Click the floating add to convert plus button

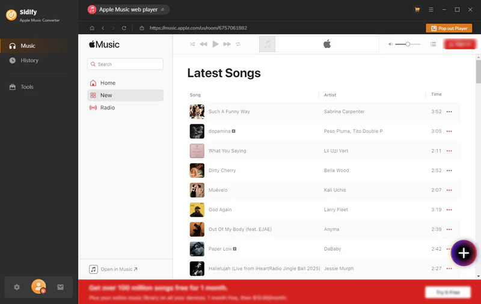(x=464, y=253)
